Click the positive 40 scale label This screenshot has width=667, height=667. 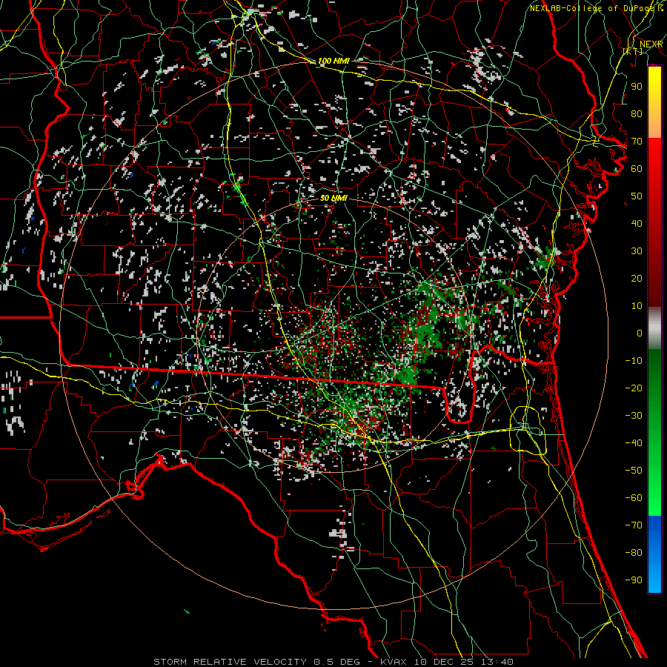(637, 223)
